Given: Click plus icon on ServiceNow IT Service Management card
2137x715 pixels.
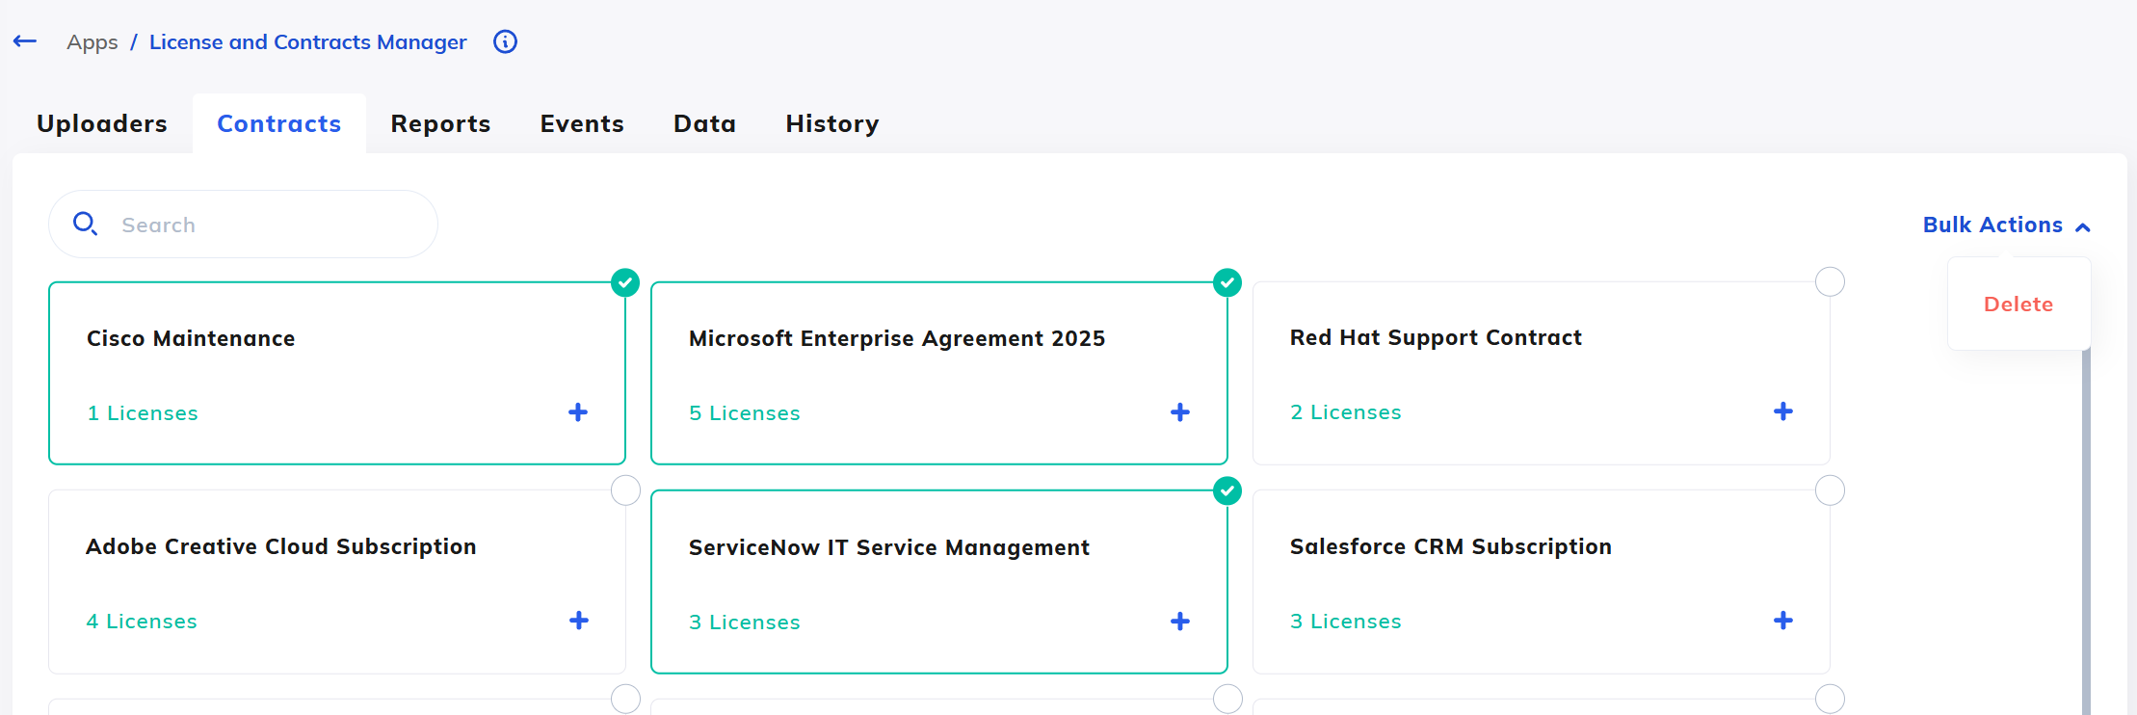Looking at the screenshot, I should coord(1180,622).
